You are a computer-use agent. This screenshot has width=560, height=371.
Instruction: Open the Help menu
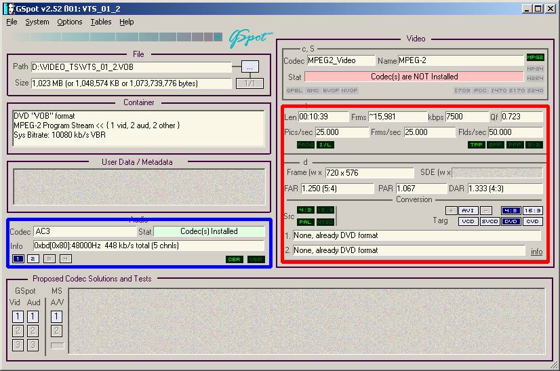(x=126, y=22)
